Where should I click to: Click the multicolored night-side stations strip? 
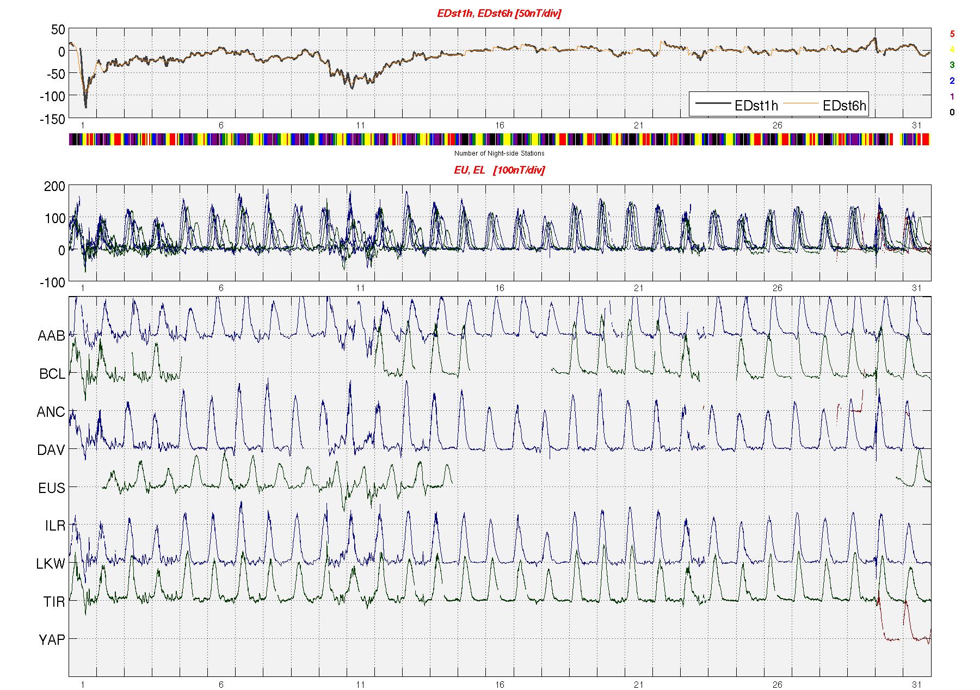(500, 139)
